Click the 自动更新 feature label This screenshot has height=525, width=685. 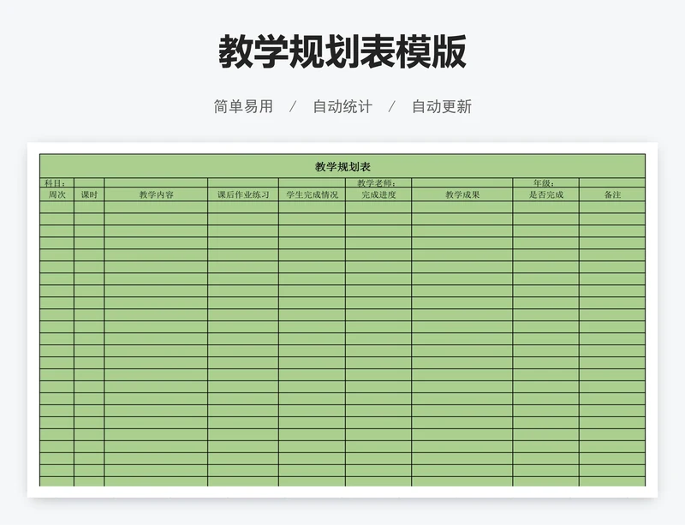441,106
